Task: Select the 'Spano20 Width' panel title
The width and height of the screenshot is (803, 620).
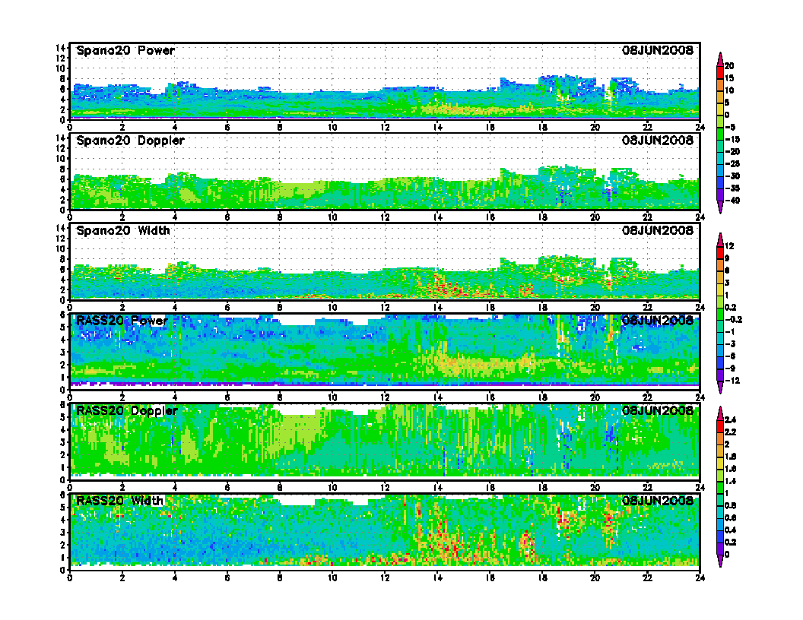Action: [123, 231]
